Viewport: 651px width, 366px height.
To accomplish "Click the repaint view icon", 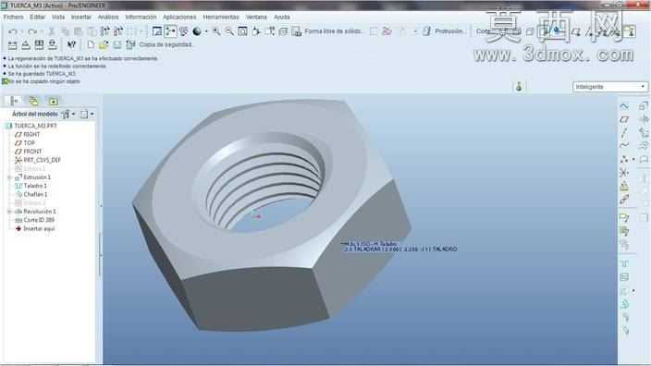I will [156, 31].
